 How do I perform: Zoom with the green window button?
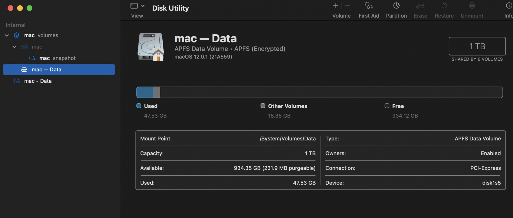pos(29,8)
